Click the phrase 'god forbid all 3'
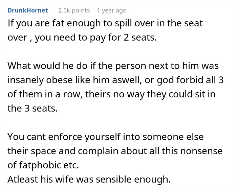Viewport: 237px width, 189px height. [190, 80]
